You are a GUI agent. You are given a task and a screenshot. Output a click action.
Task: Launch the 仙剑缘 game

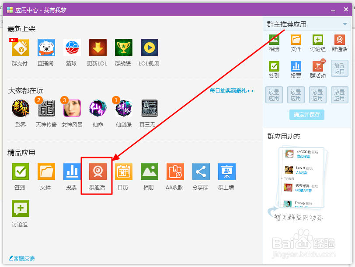tap(124, 108)
